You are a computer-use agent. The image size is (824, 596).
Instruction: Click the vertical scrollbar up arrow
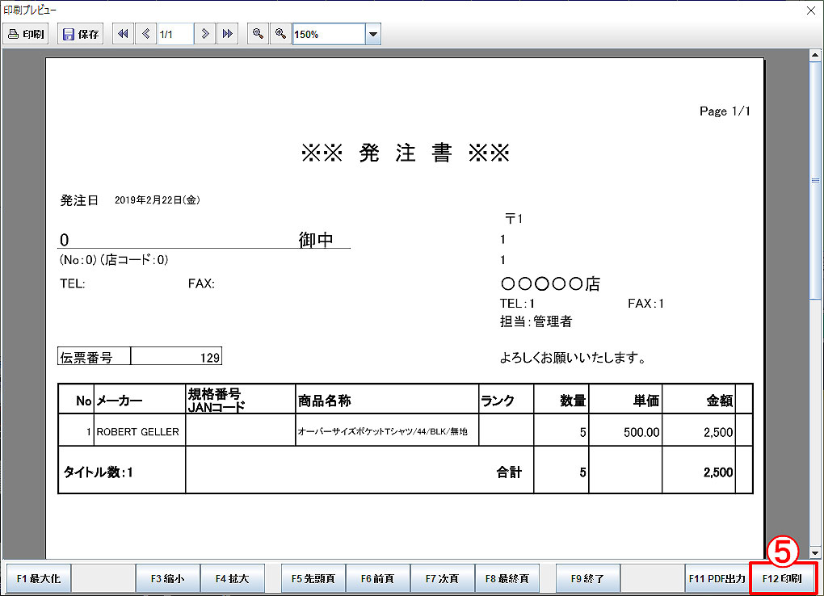(x=815, y=55)
